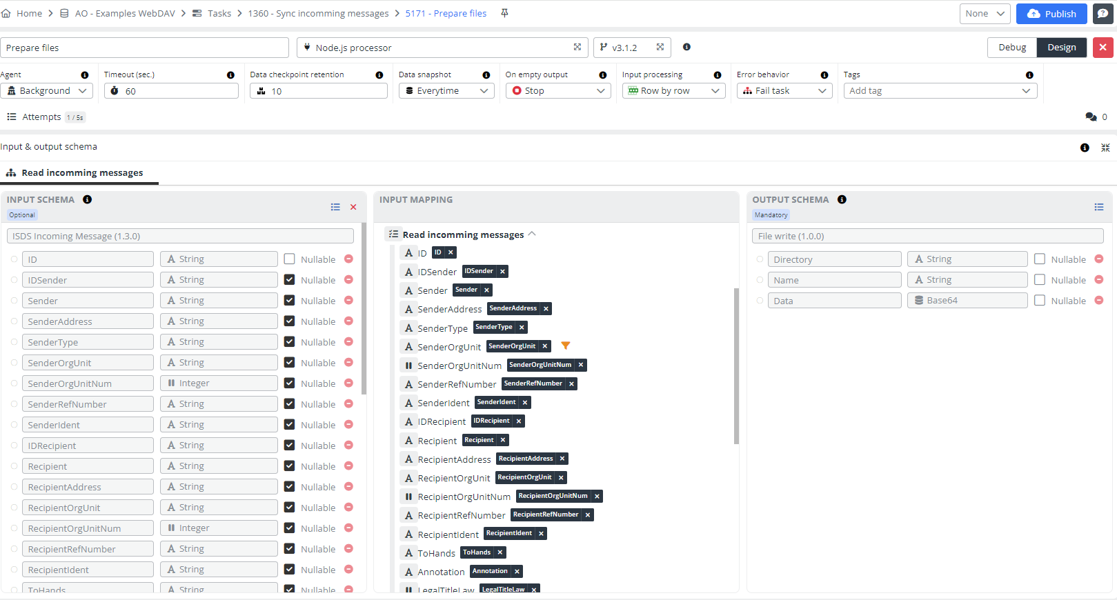Select the Read incomming messages tab
Image resolution: width=1117 pixels, height=600 pixels.
point(81,173)
